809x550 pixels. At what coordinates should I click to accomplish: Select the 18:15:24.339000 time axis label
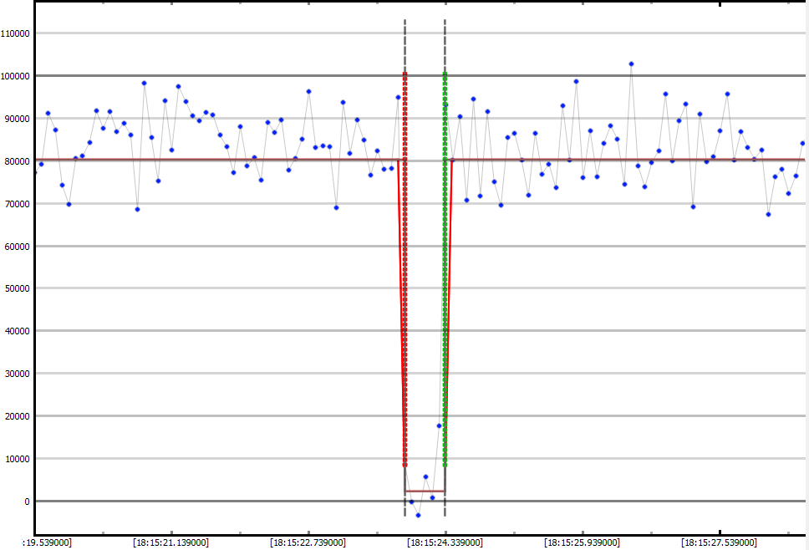(x=445, y=542)
